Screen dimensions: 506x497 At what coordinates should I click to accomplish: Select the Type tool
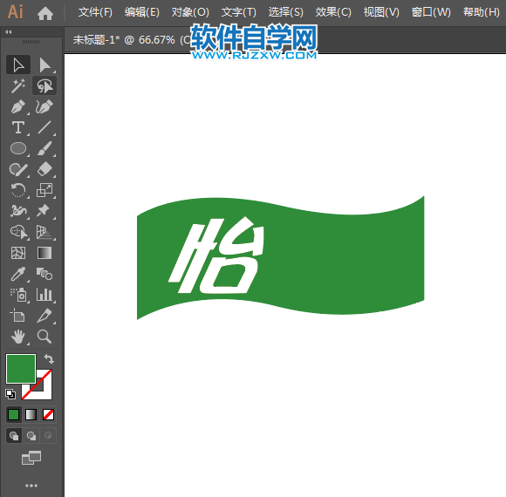[x=18, y=127]
